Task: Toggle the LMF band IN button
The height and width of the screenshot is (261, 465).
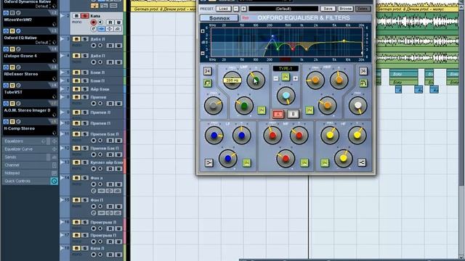Action: (262, 110)
